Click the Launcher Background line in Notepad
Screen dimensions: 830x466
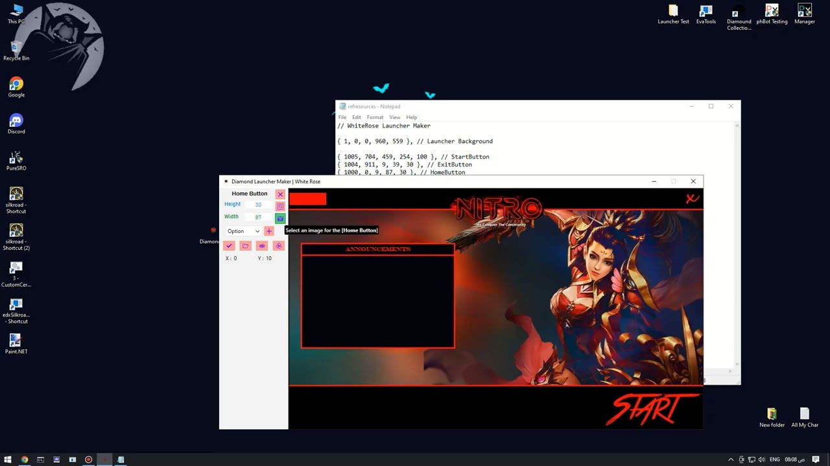[x=415, y=141]
